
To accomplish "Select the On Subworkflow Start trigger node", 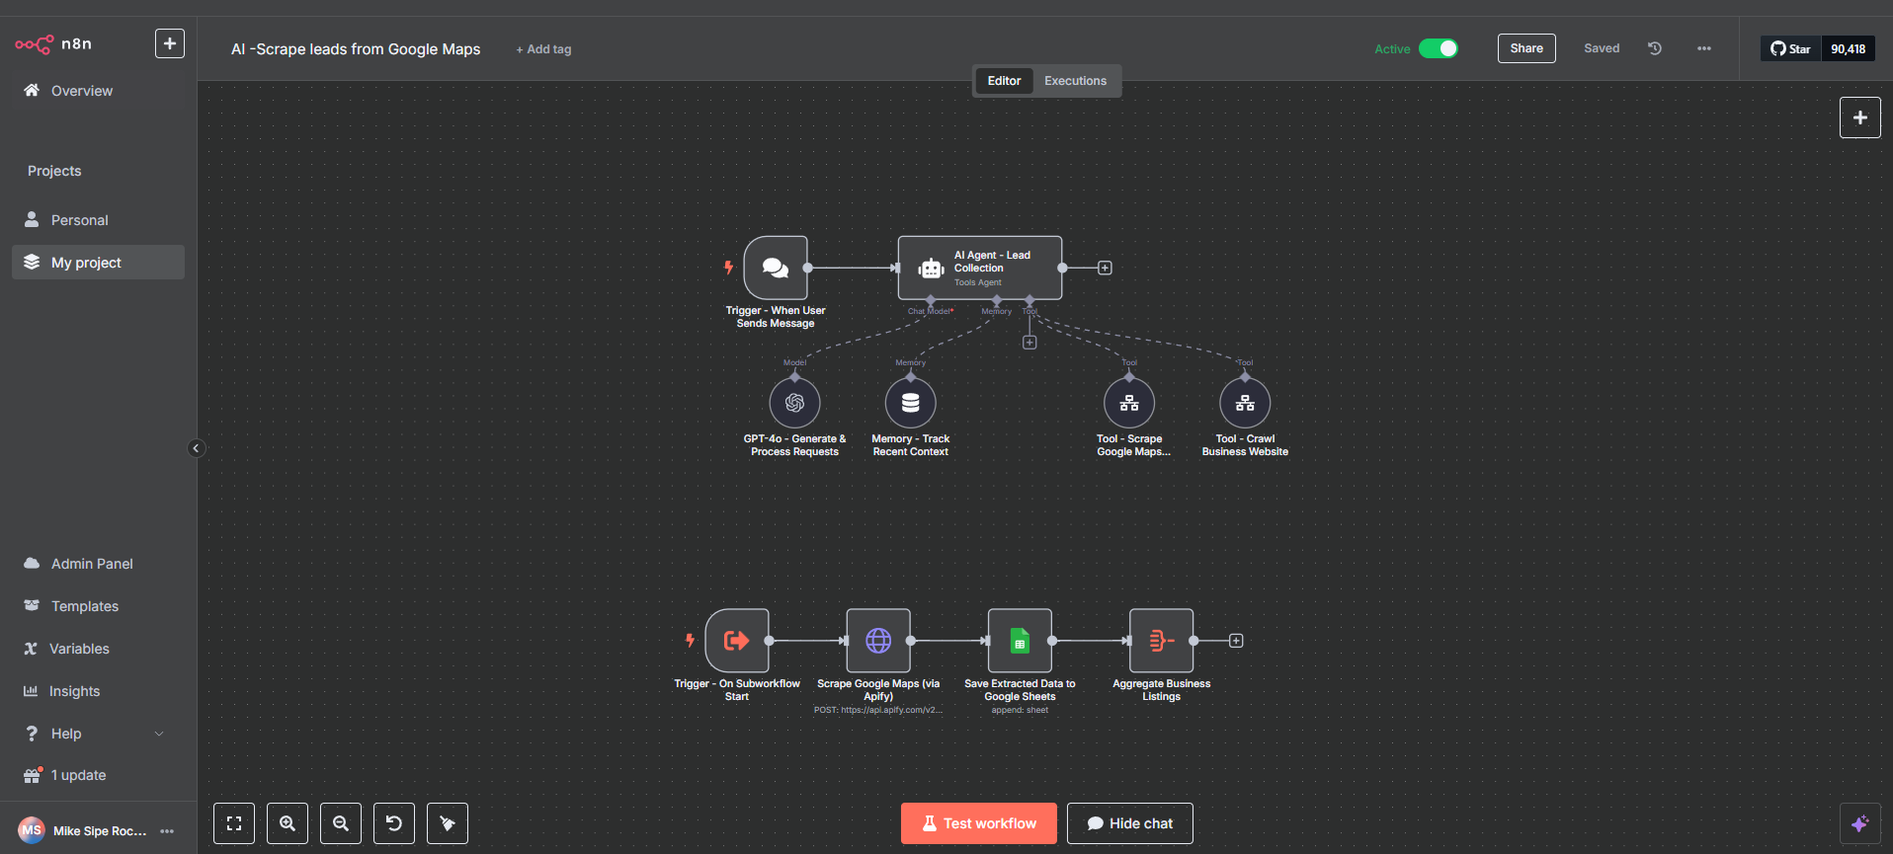I will (x=737, y=641).
